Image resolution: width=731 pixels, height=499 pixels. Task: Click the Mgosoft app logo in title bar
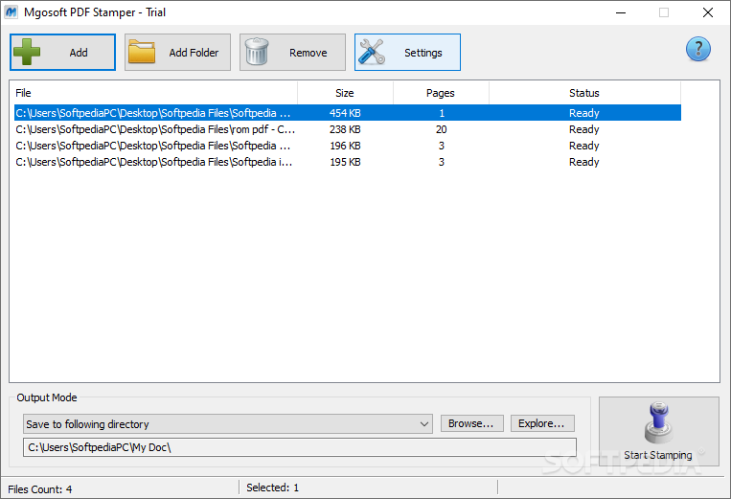pyautogui.click(x=11, y=12)
